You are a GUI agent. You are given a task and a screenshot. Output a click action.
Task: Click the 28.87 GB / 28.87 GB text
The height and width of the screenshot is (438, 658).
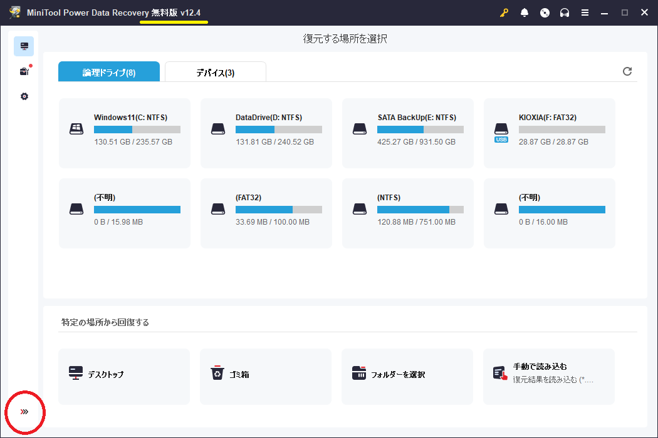[x=553, y=141]
